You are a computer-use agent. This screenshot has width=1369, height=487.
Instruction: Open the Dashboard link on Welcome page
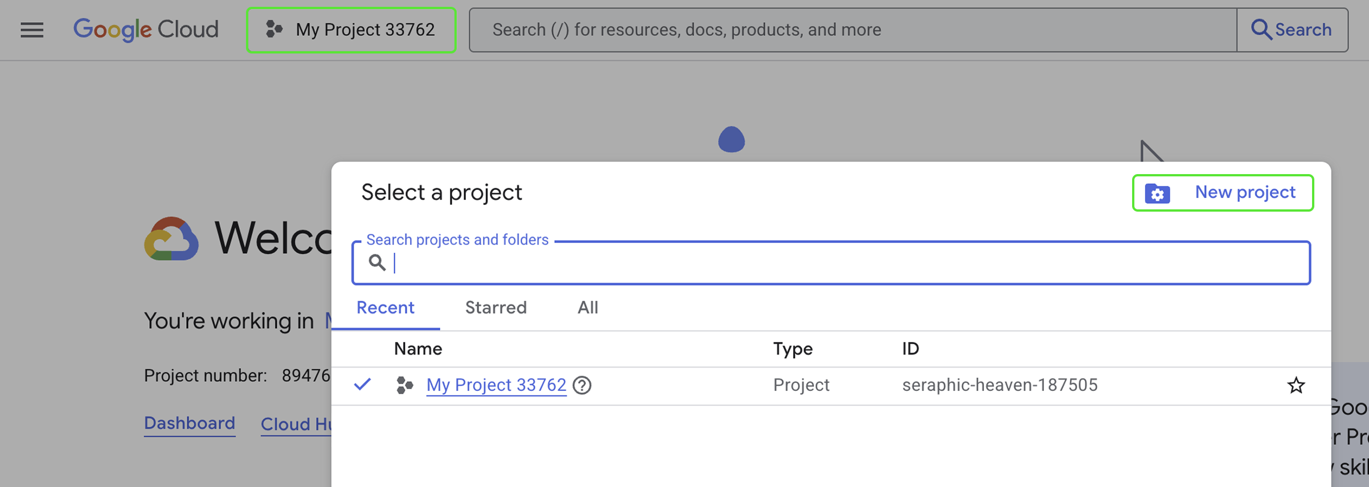point(190,424)
